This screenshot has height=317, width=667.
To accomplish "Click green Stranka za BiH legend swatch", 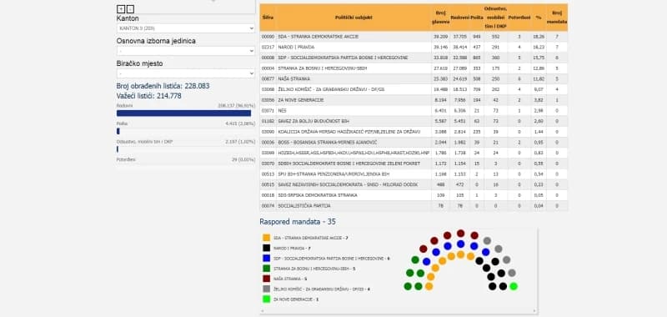I will 266,269.
